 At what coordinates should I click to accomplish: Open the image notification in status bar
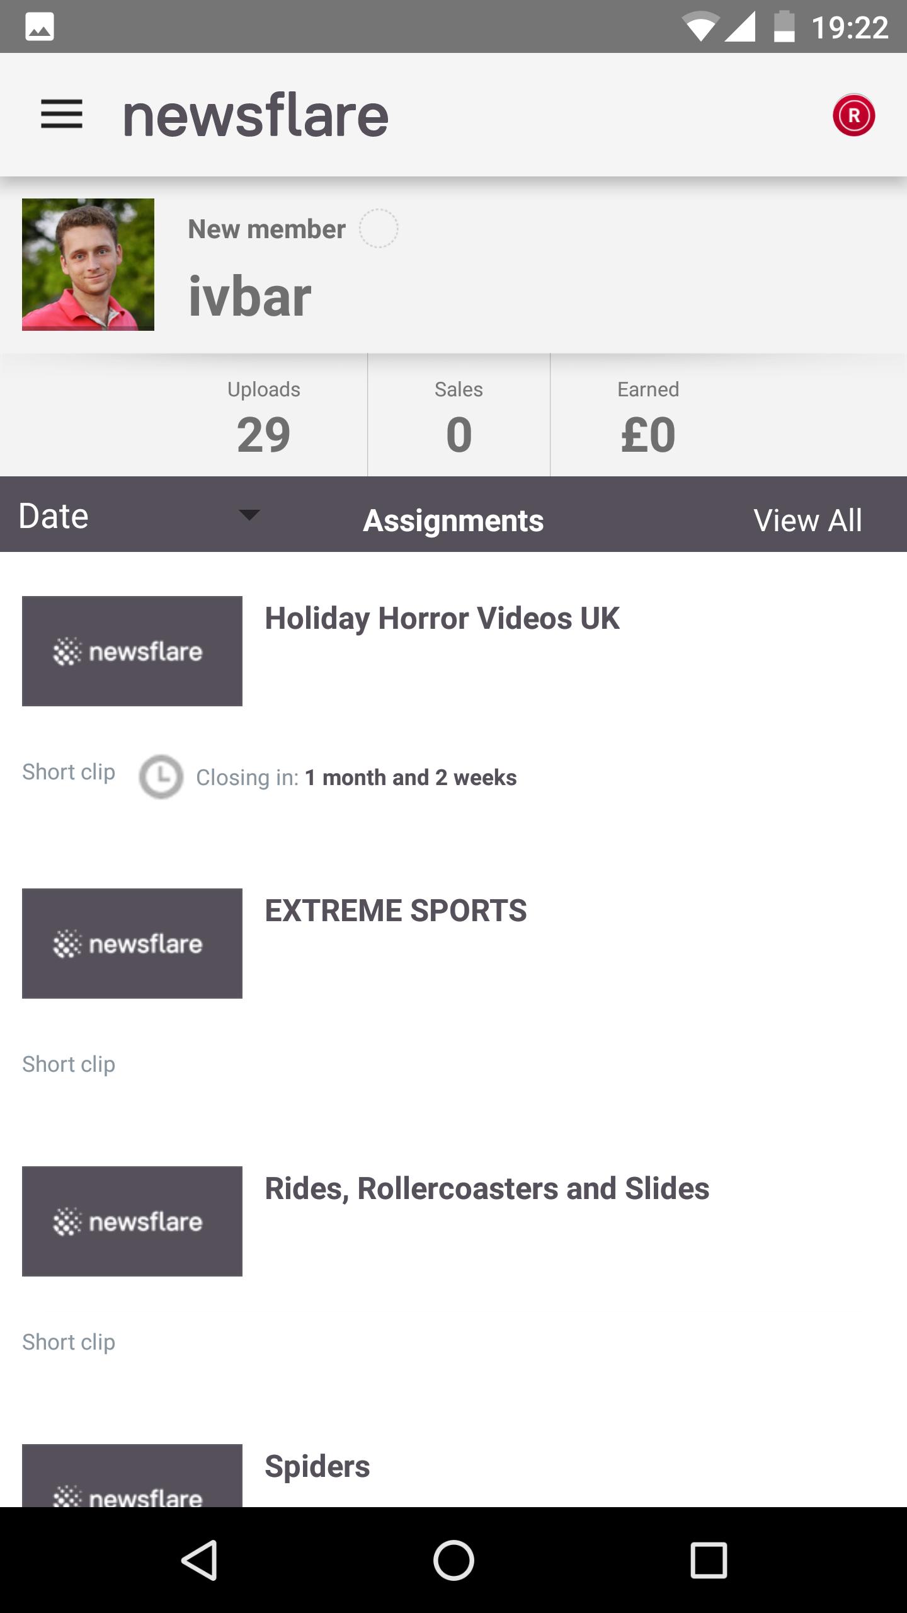click(x=40, y=26)
